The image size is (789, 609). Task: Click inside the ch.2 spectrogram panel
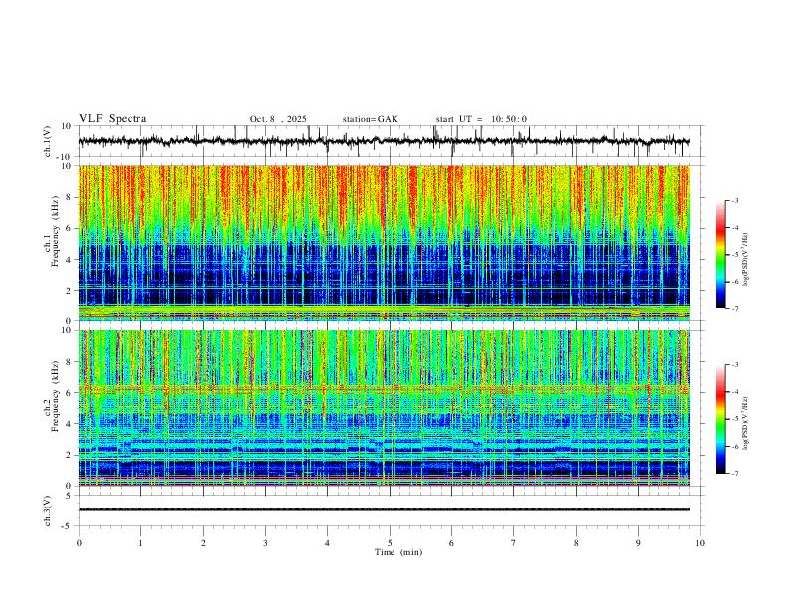[384, 408]
